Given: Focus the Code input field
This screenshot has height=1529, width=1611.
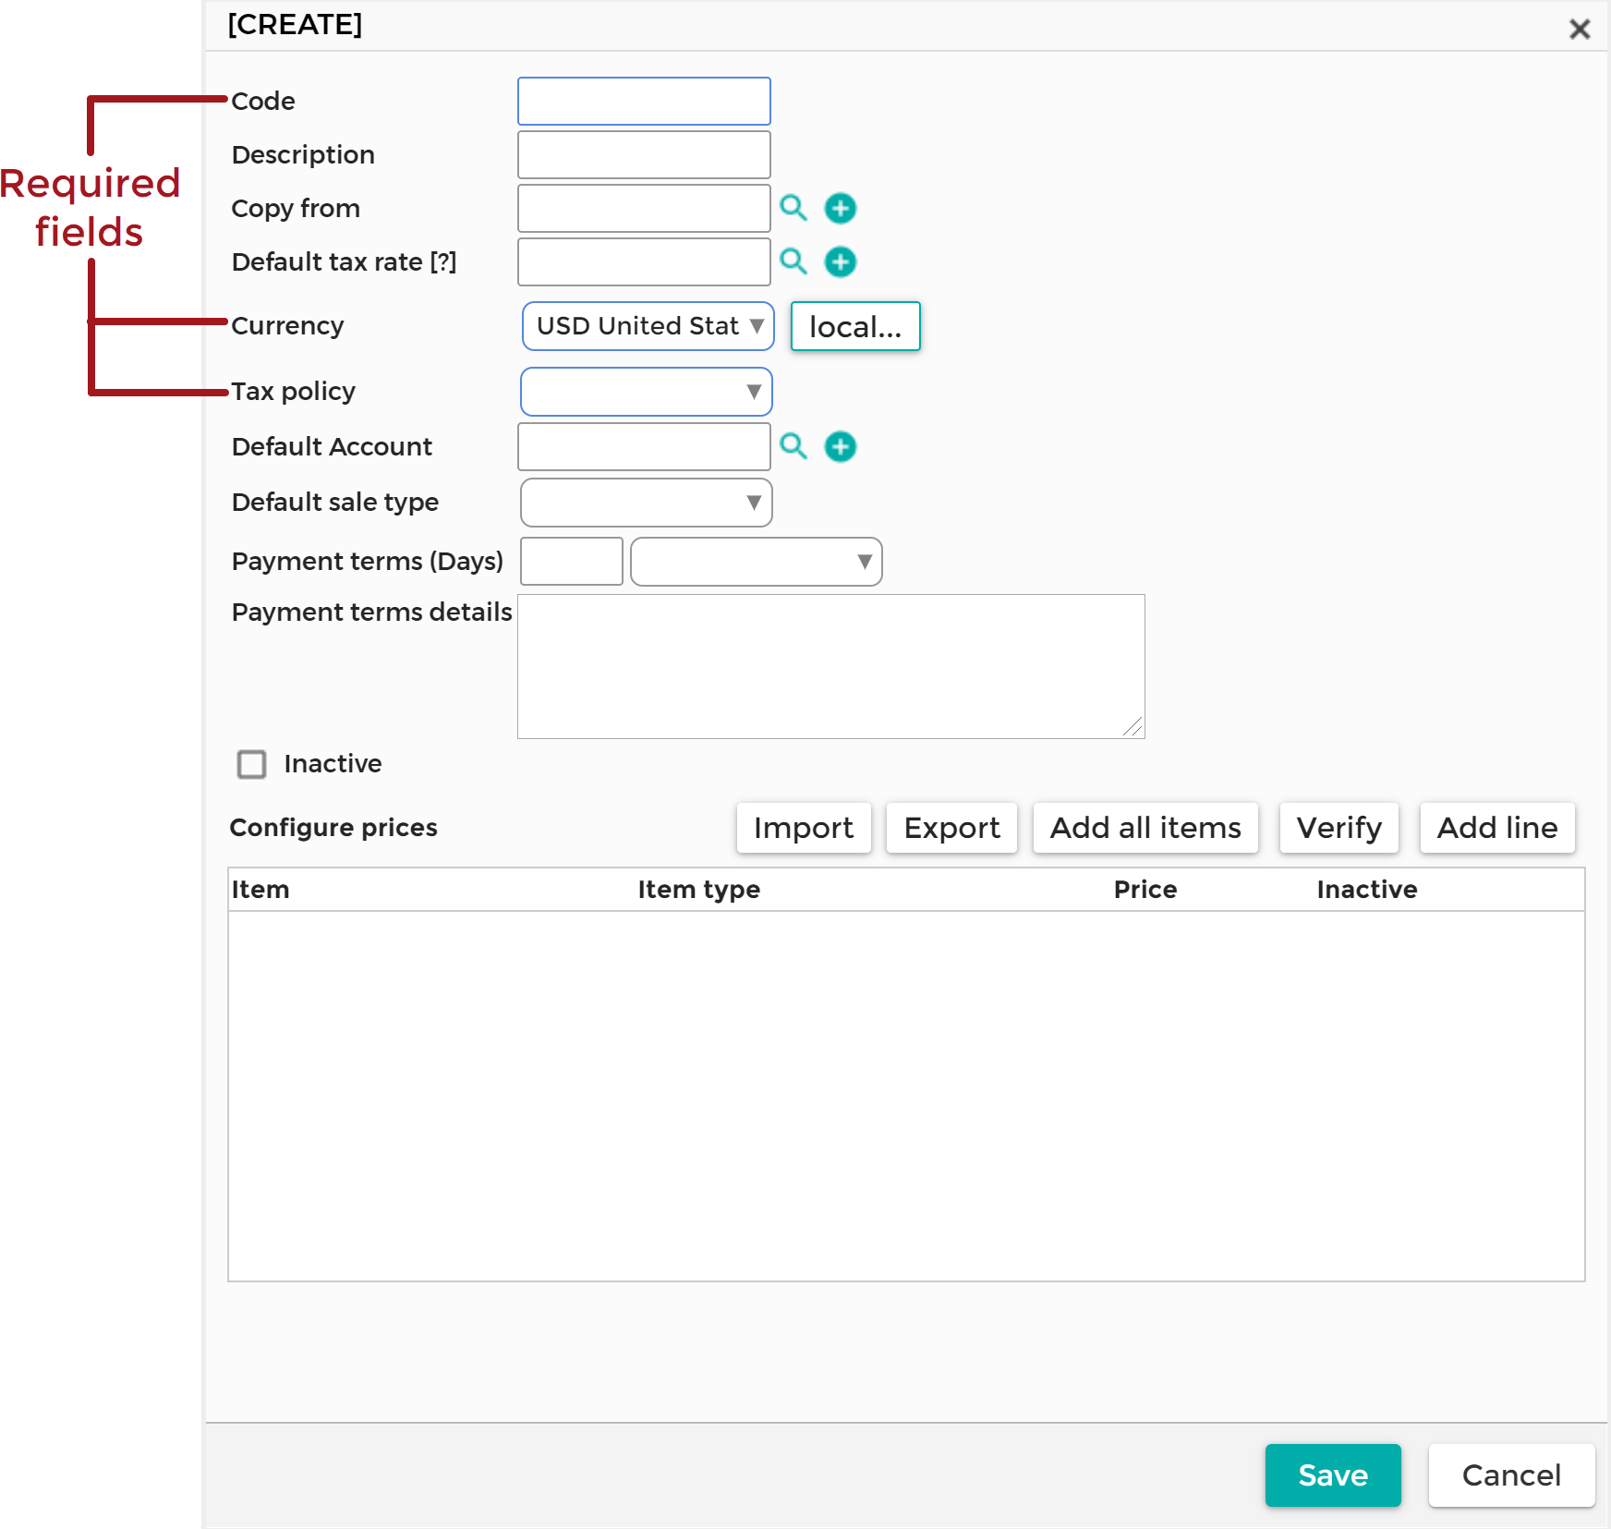Looking at the screenshot, I should [644, 101].
